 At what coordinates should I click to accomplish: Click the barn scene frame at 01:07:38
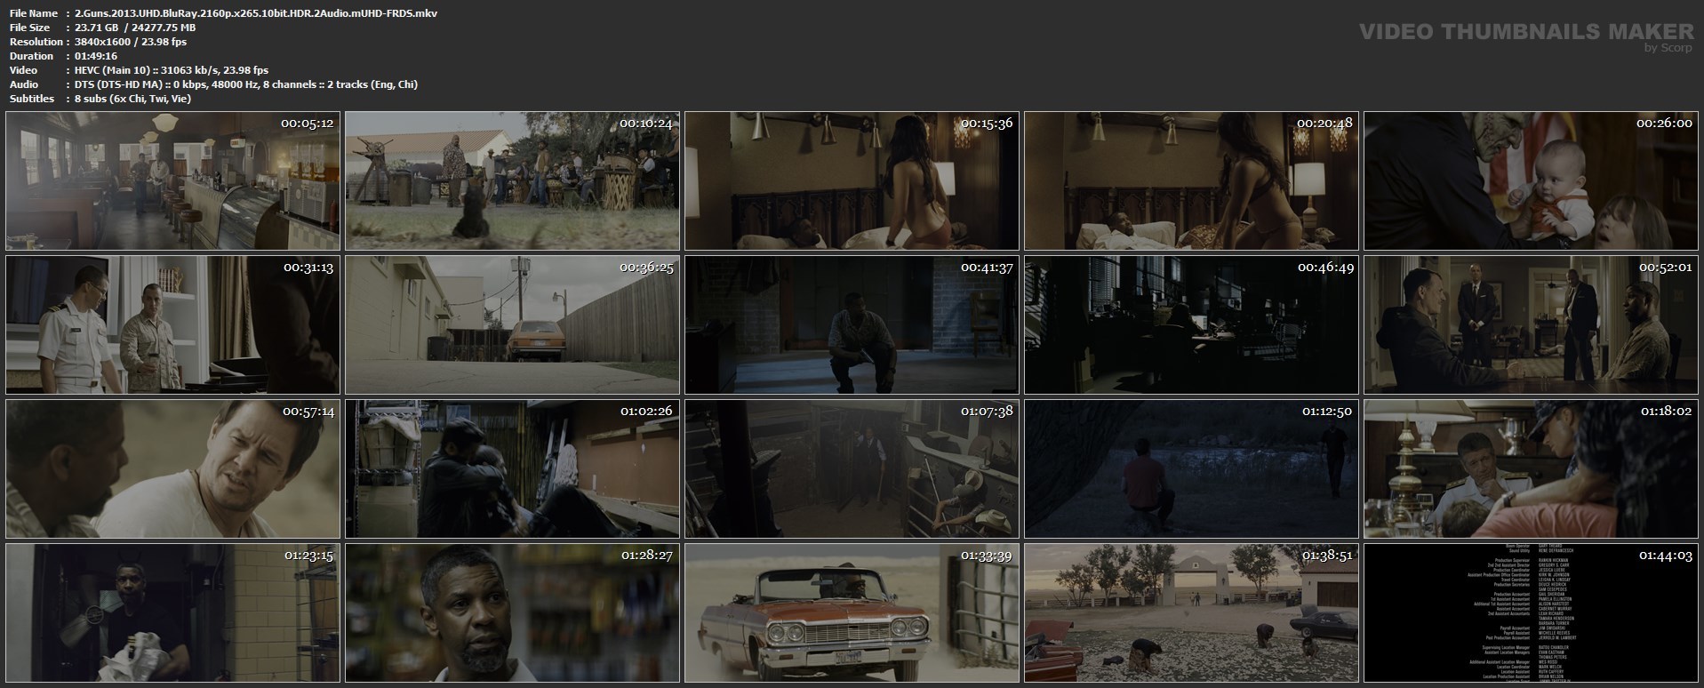(x=852, y=468)
